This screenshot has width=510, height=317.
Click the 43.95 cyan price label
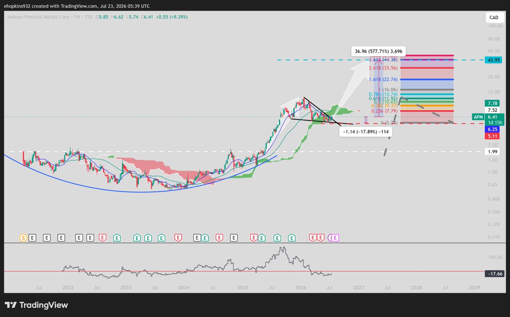pos(493,59)
